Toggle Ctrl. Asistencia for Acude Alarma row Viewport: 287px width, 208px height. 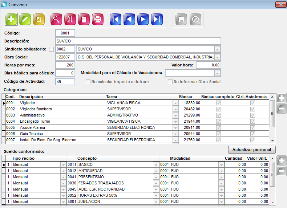coord(252,127)
